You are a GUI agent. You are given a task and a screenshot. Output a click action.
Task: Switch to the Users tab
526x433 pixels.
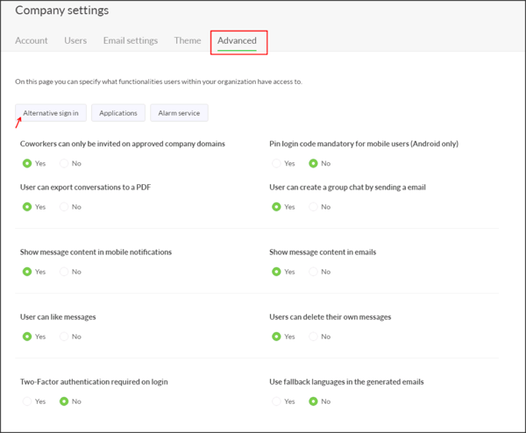click(75, 40)
